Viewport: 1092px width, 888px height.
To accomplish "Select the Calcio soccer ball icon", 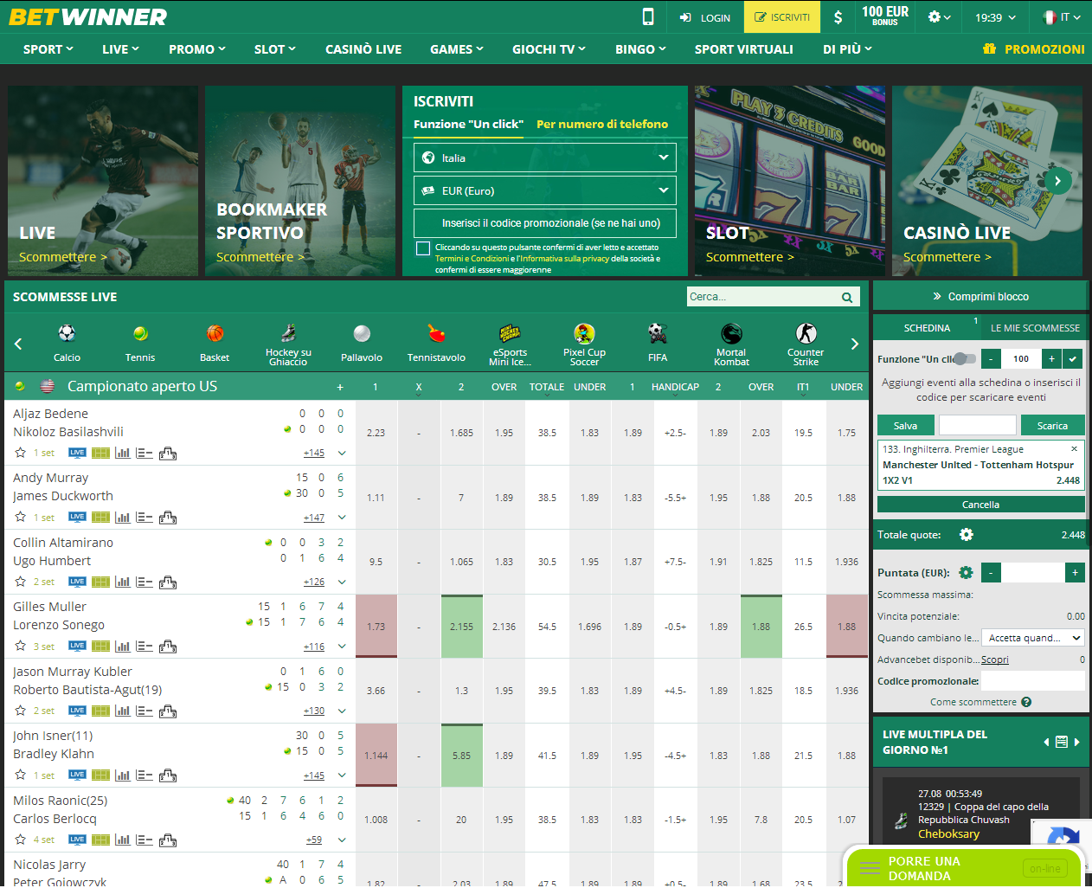I will [67, 333].
